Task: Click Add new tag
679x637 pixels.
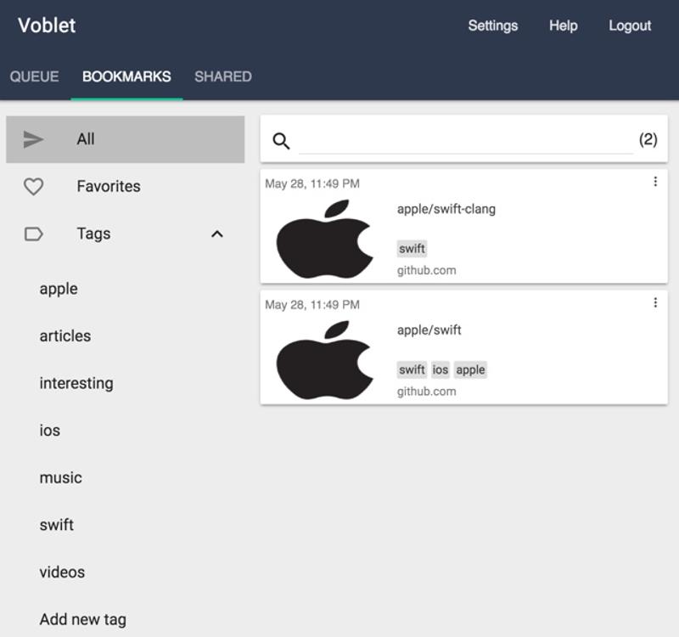Action: point(82,619)
